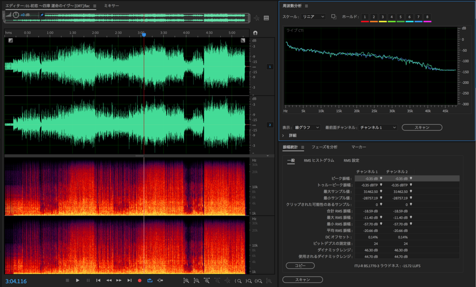Open the 最前面チャンネル dropdown
Screen dimensions: 476x287
point(377,128)
